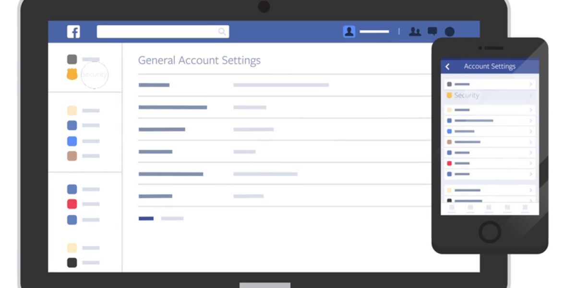Open the messages chat bubble icon
576x288 pixels.
click(432, 32)
